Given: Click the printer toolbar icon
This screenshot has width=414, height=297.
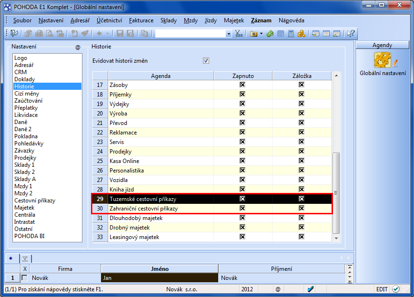Looking at the screenshot, I should click(39, 33).
